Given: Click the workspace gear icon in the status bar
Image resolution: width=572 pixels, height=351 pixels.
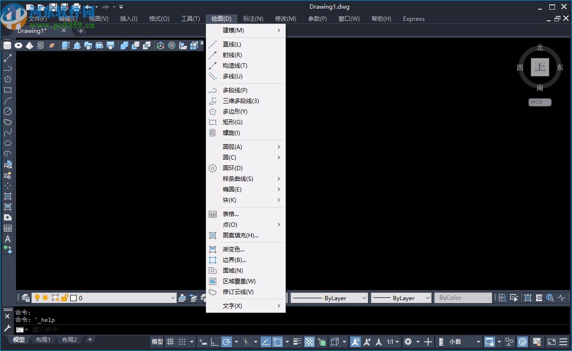Looking at the screenshot, I should click(408, 341).
